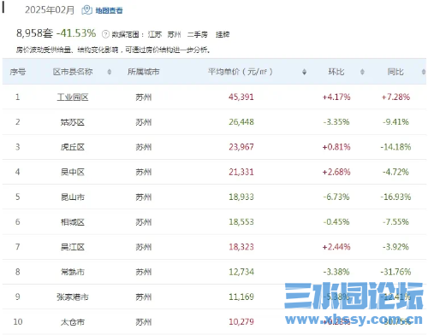The width and height of the screenshot is (428, 335).
Task: Click the -0.45% 环比 value
Action: (336, 222)
